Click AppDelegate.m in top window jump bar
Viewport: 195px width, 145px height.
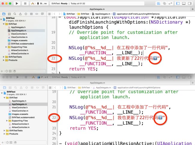[101, 14]
